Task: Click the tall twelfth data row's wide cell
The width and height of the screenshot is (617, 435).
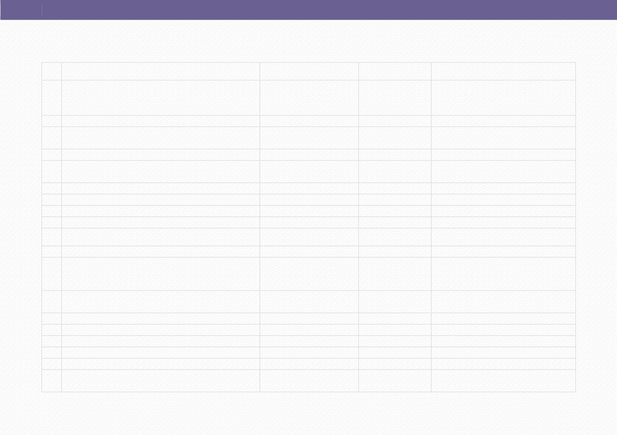Action: [161, 274]
